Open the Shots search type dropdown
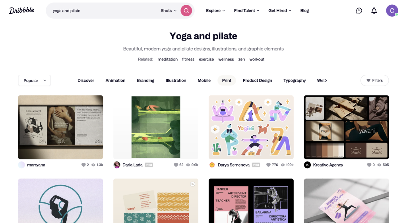 tap(169, 11)
